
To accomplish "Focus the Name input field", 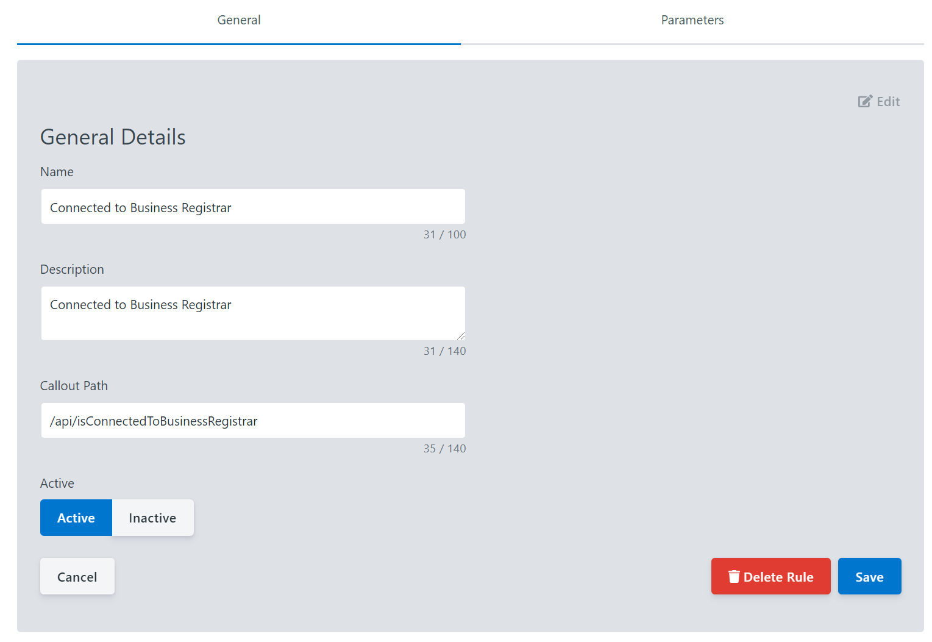I will coord(253,207).
